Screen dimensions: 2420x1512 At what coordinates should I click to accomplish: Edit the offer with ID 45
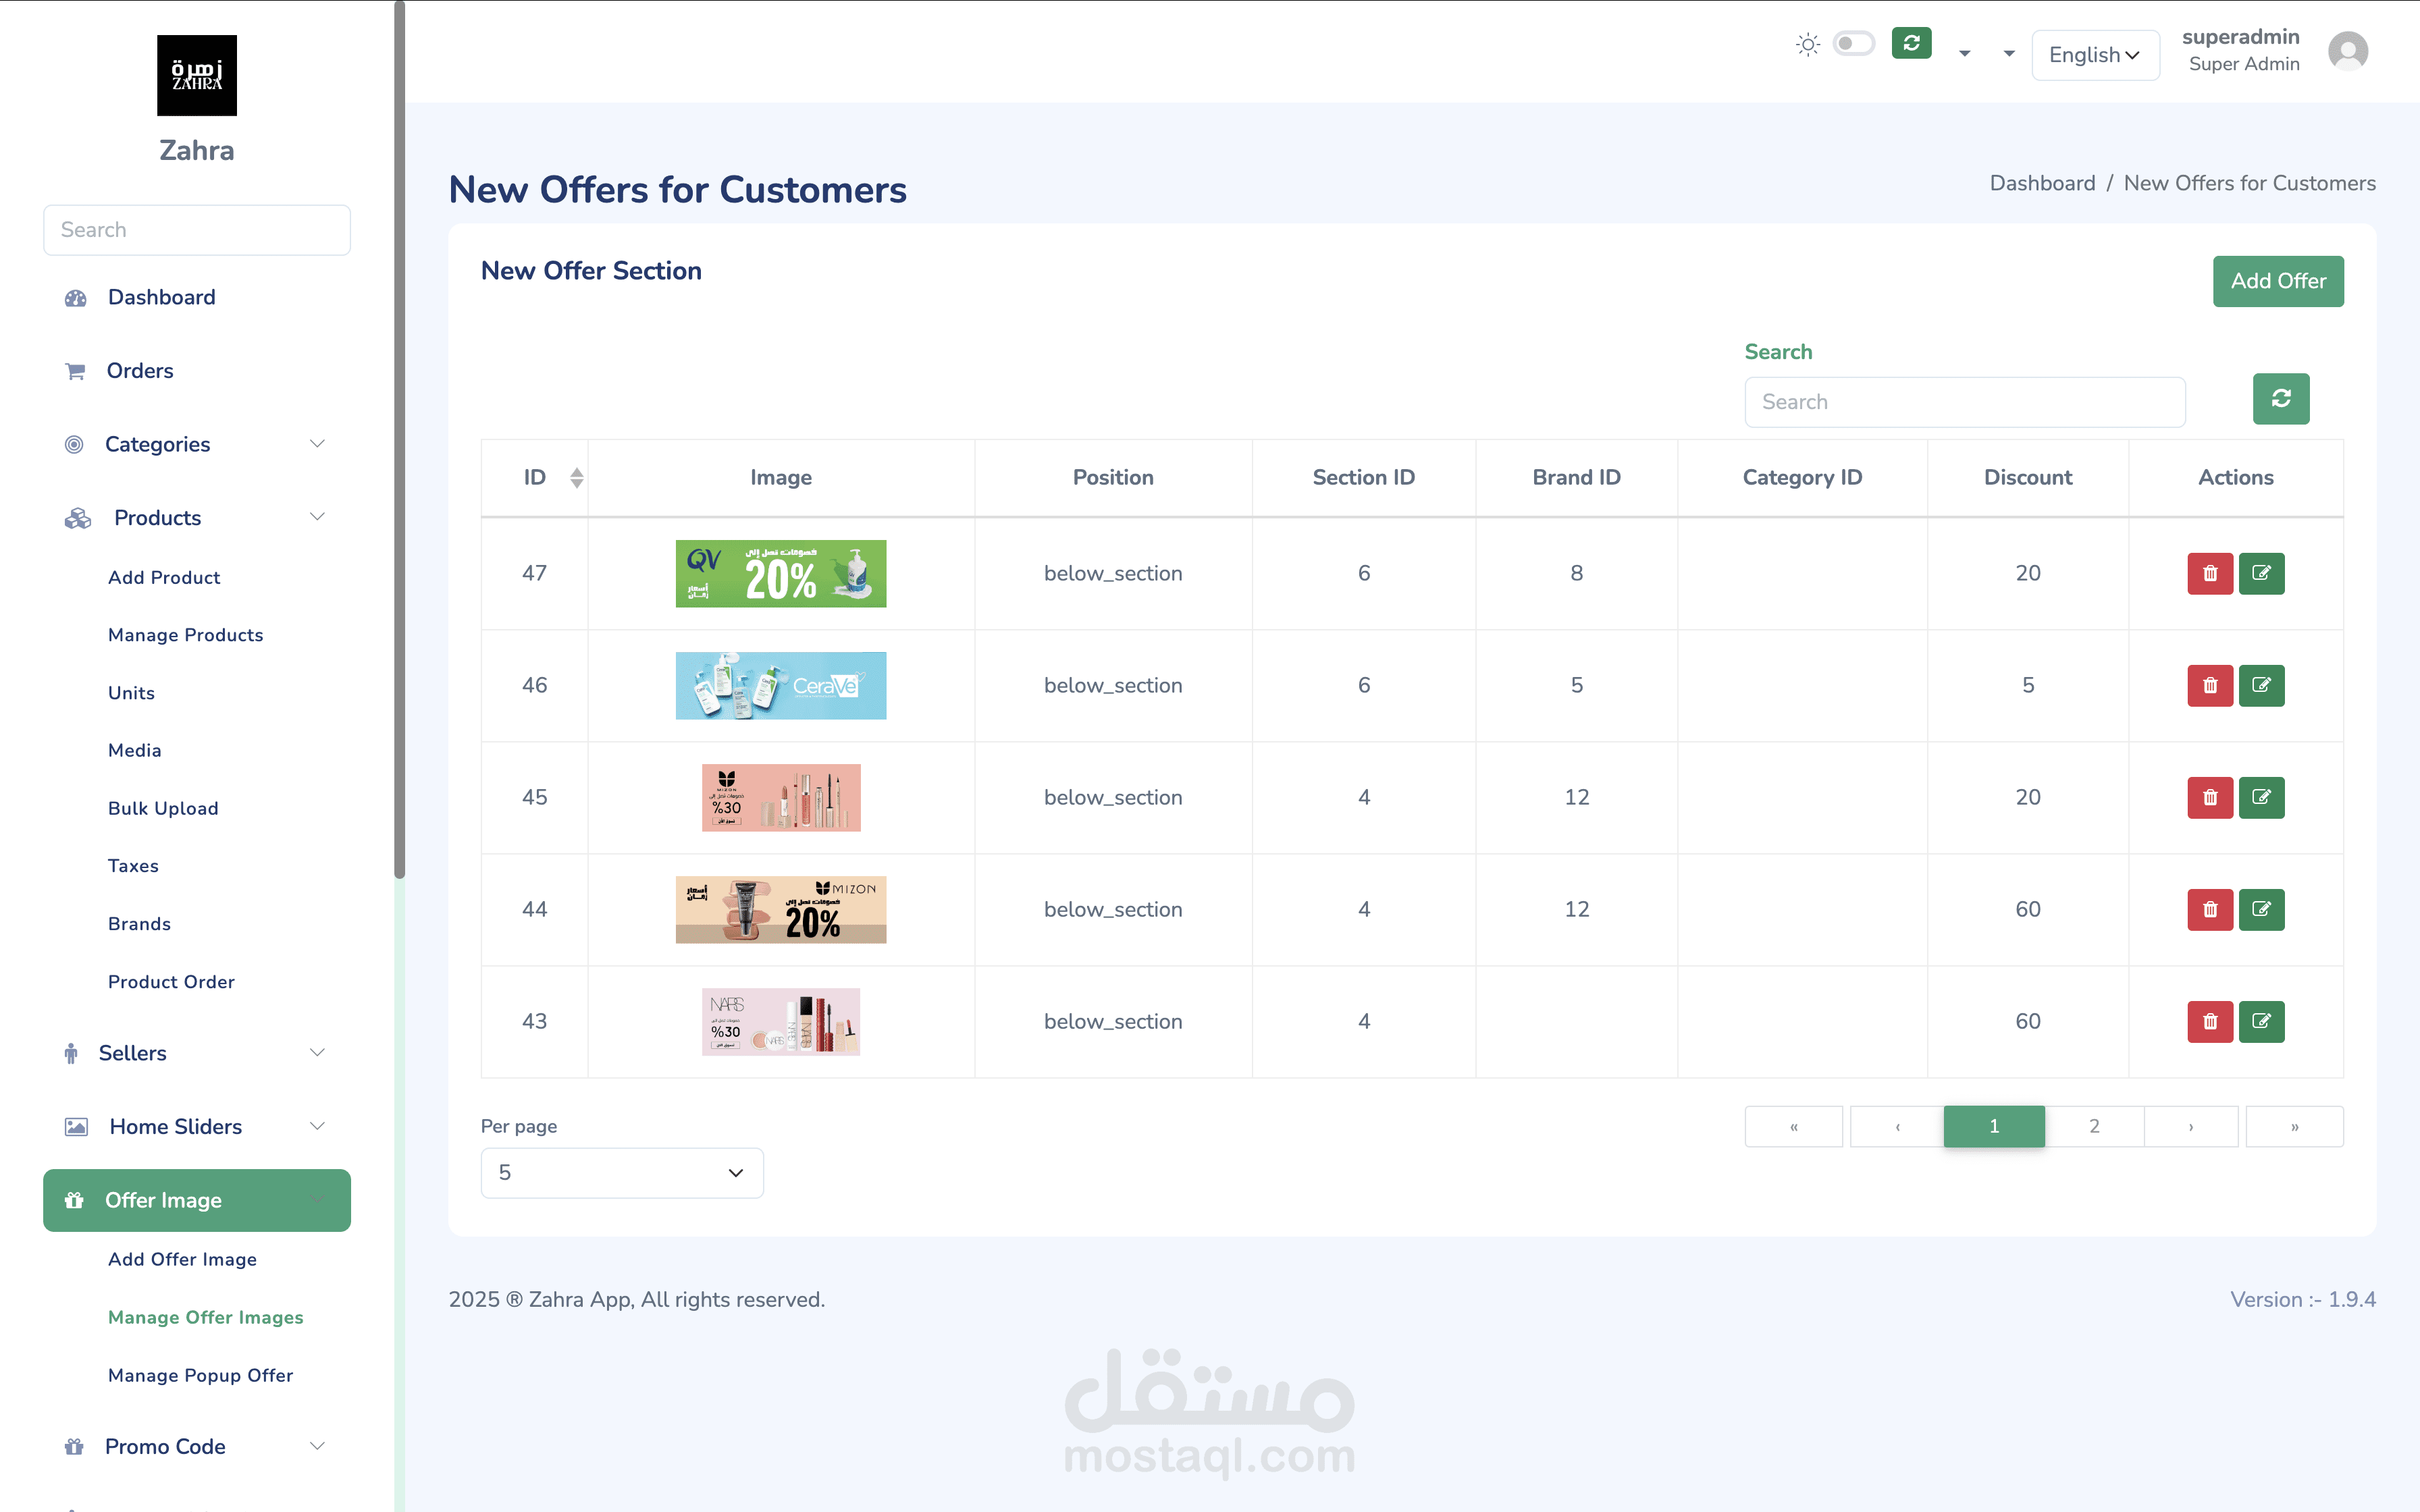(x=2261, y=797)
